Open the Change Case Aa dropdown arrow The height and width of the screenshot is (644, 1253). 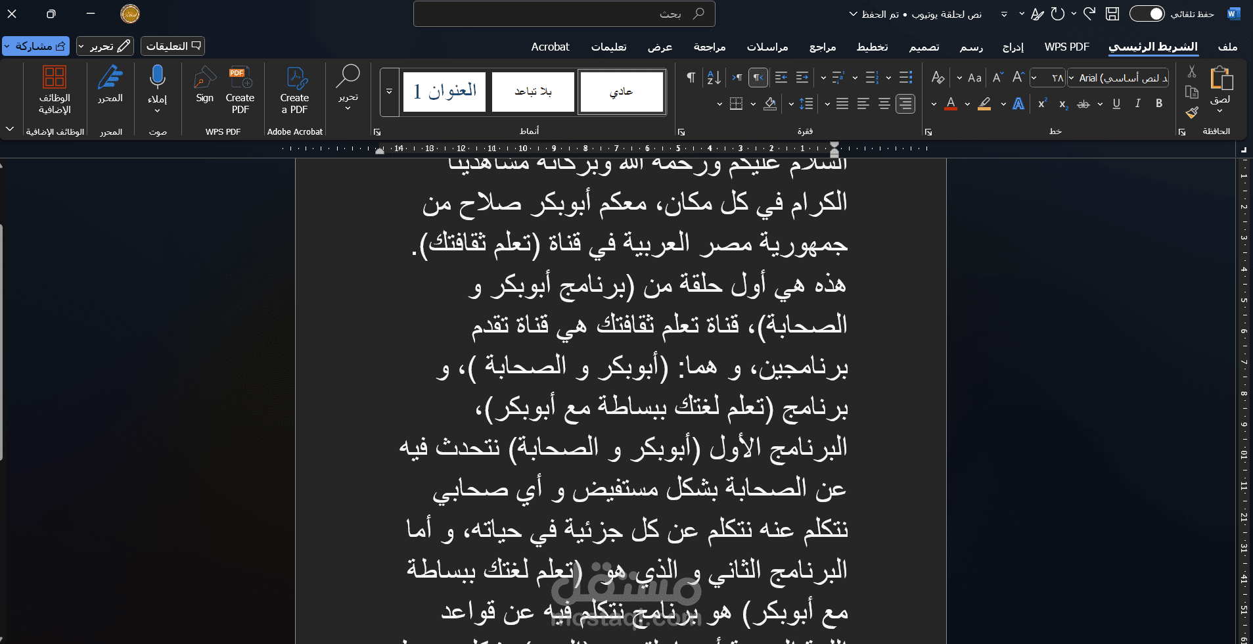click(x=959, y=78)
